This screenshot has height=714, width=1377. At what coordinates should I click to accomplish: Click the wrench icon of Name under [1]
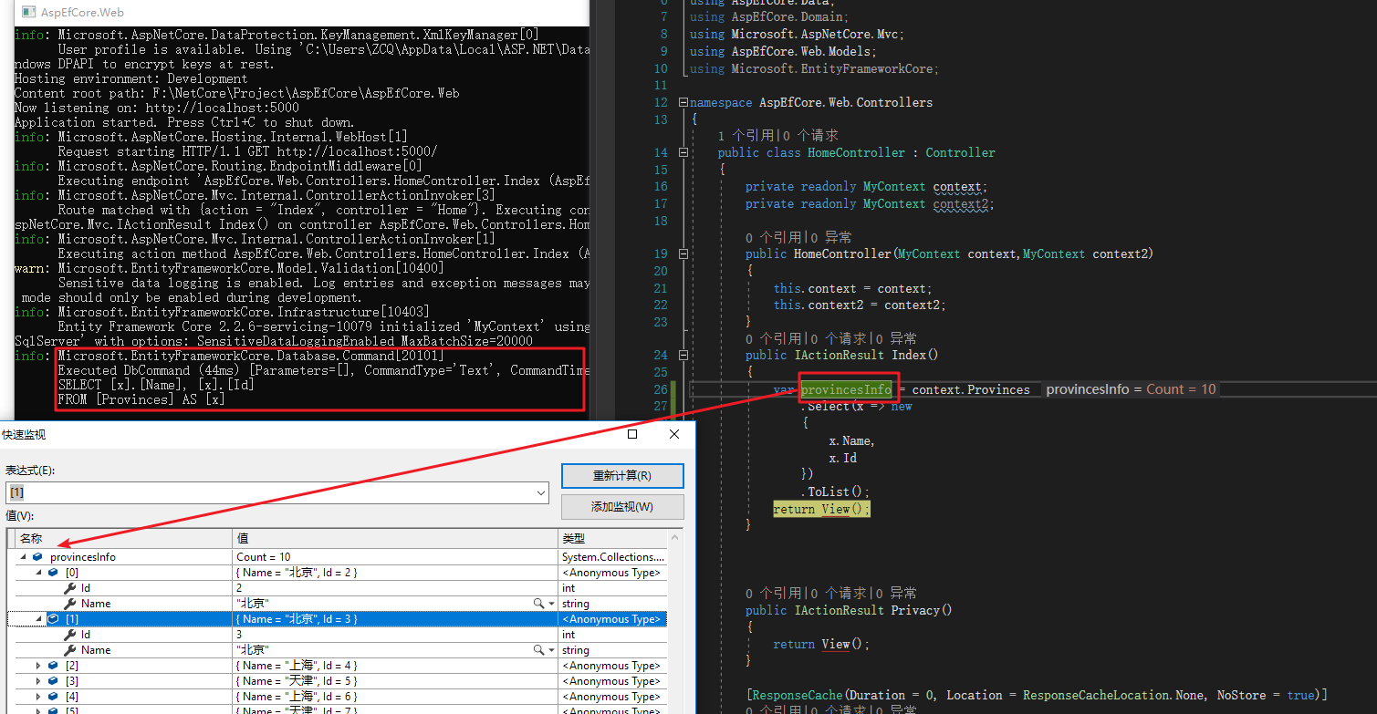point(69,649)
